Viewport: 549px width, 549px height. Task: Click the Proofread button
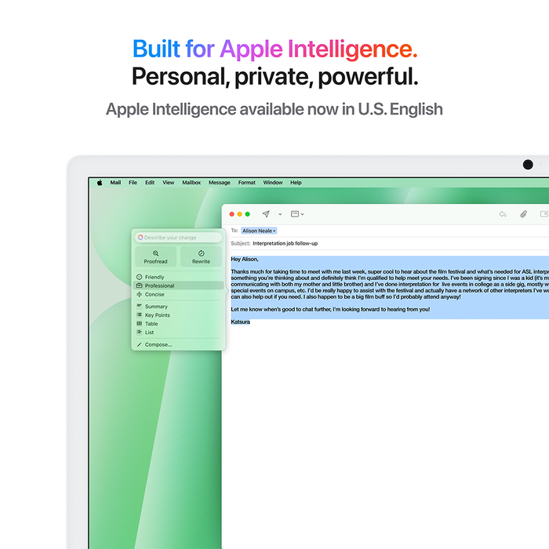[x=155, y=256]
